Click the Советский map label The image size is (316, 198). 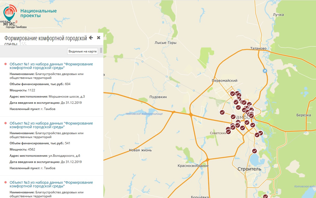click(x=218, y=133)
